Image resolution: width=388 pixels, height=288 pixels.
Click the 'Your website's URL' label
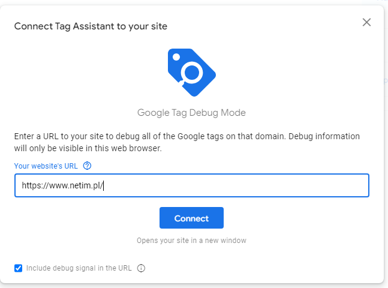point(46,166)
